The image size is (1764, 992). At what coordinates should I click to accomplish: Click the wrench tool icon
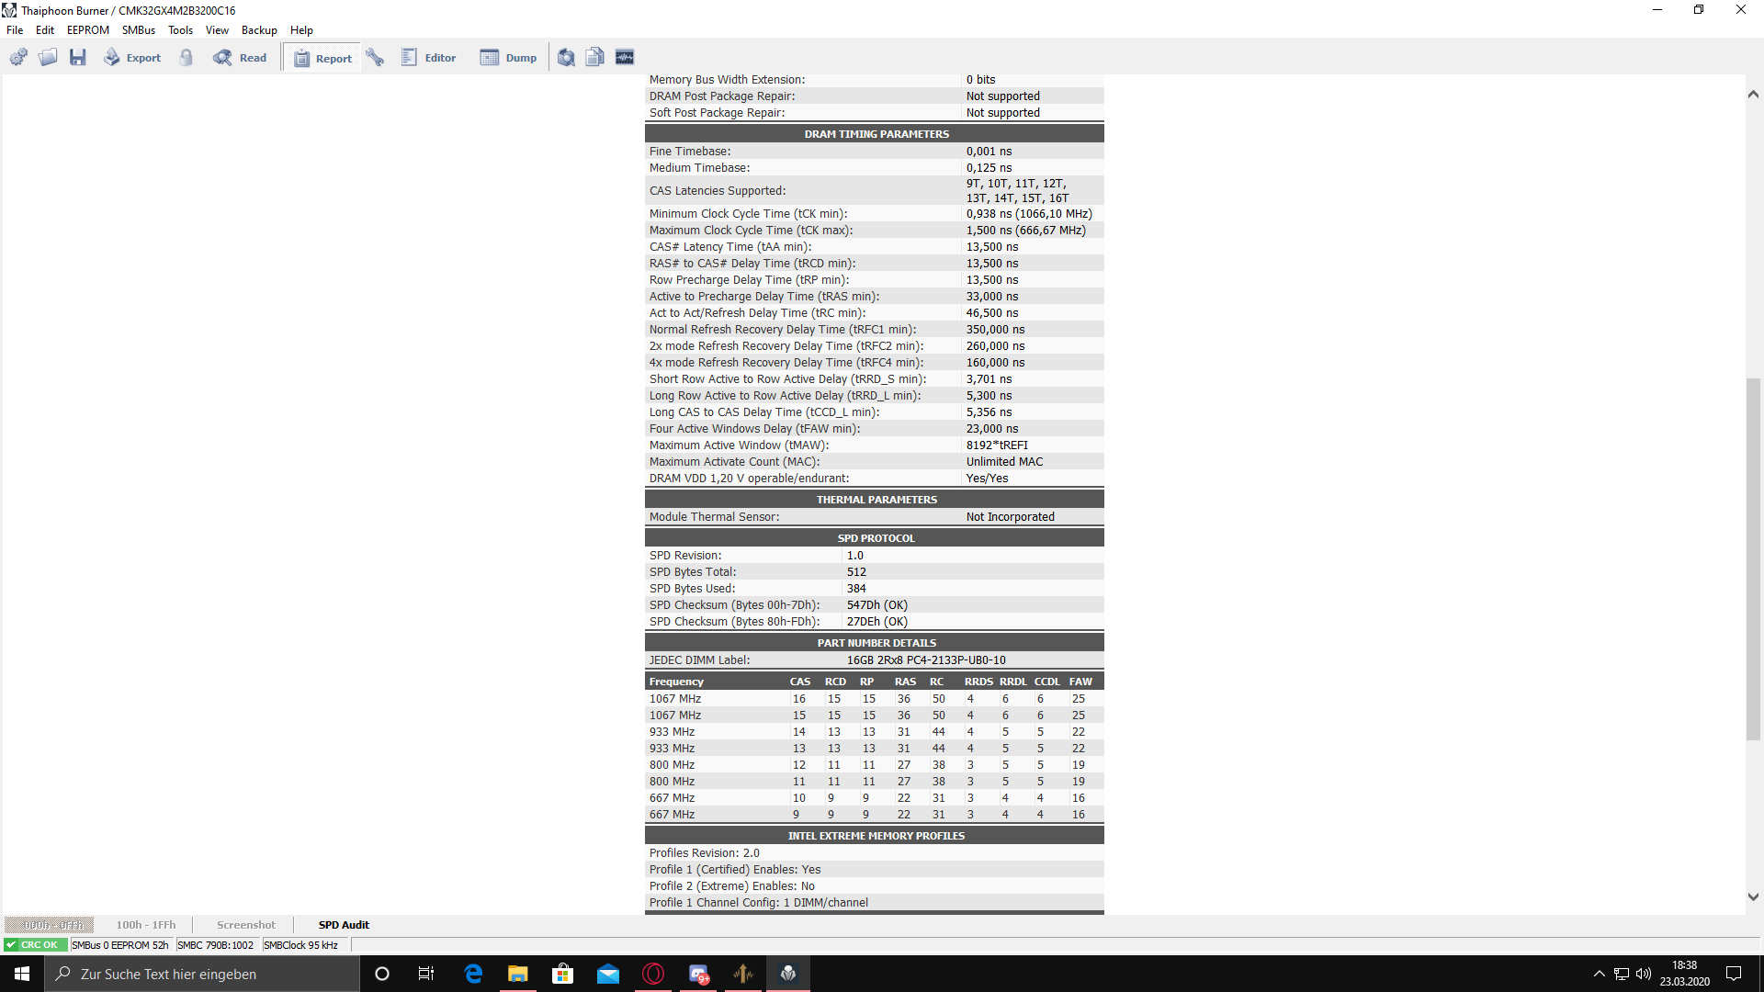[x=375, y=58]
